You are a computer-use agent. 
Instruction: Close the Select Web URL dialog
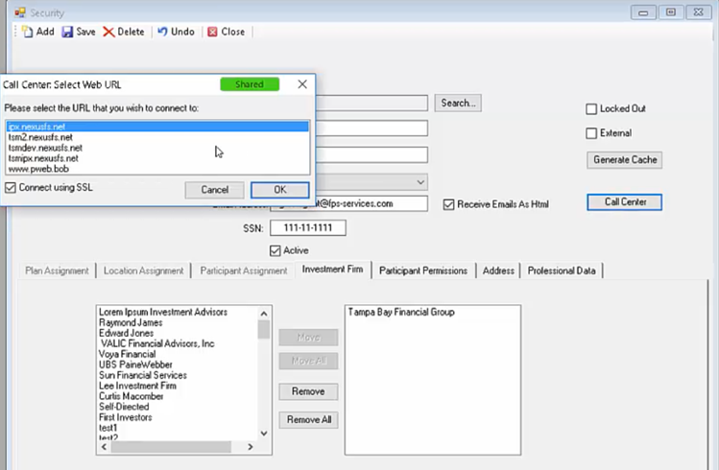[302, 84]
